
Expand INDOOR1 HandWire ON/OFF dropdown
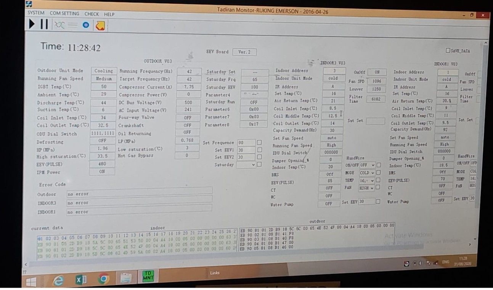pyautogui.click(x=474, y=163)
